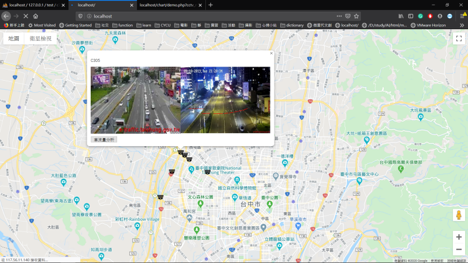Image resolution: width=468 pixels, height=263 pixels.
Task: Open the VMware Horizon bookmark
Action: 428,25
